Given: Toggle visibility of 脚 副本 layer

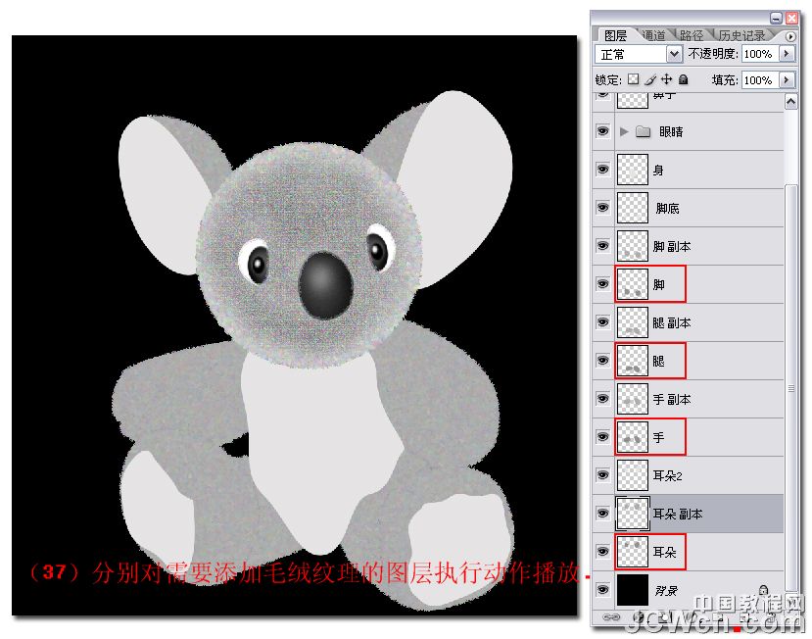Looking at the screenshot, I should 602,246.
